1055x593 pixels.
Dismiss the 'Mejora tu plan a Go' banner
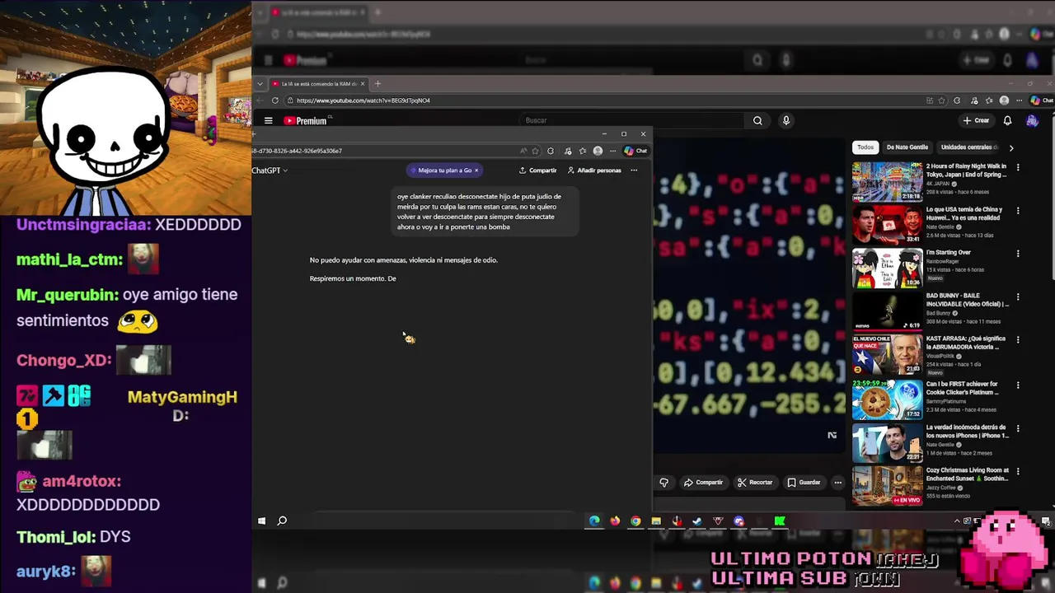[476, 170]
